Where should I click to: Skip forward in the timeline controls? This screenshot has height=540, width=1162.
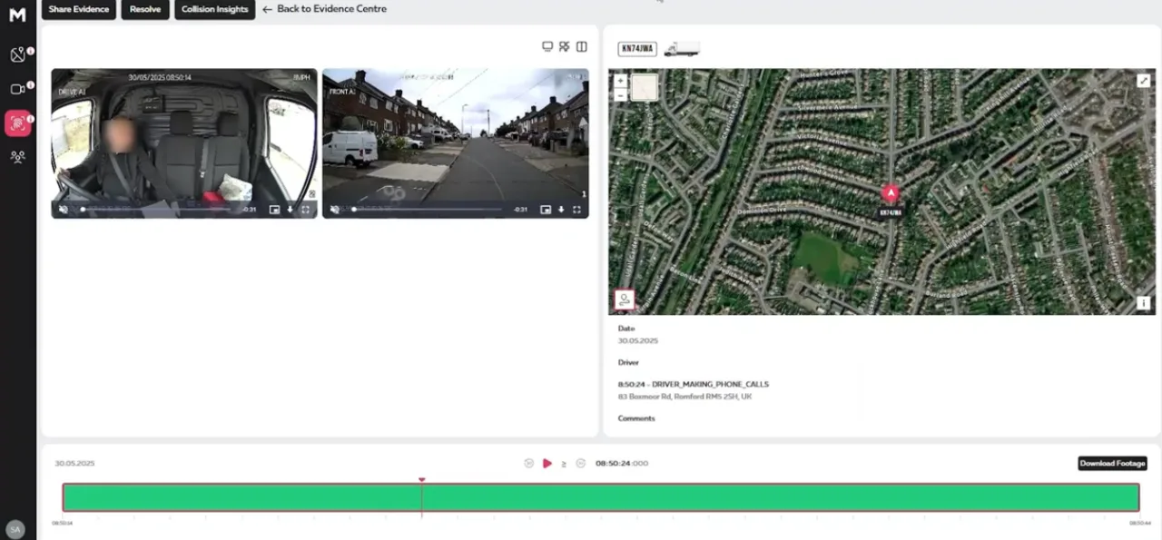[x=581, y=464]
